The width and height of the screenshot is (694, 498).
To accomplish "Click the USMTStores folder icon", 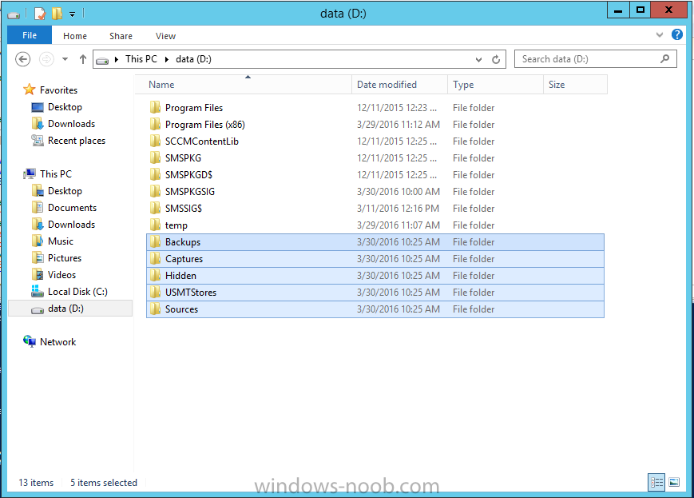I will click(155, 293).
